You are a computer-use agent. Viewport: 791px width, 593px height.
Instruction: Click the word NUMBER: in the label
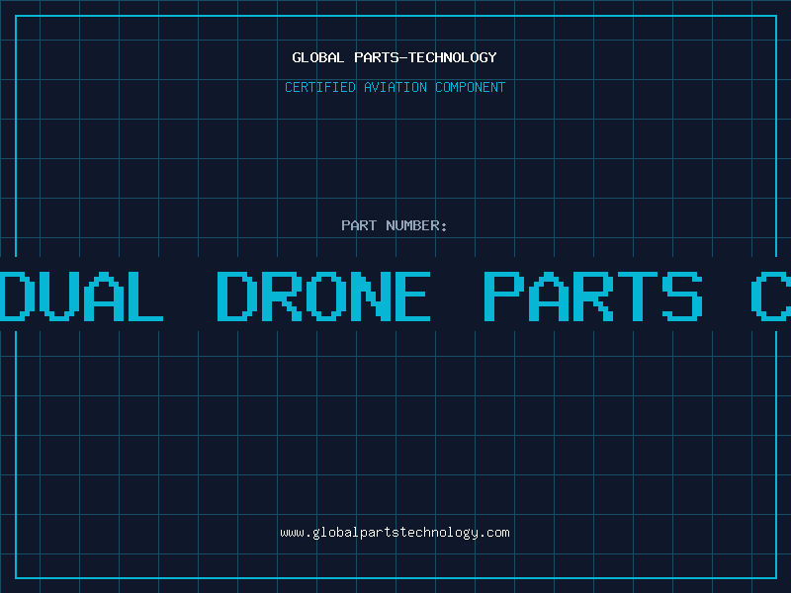(416, 225)
